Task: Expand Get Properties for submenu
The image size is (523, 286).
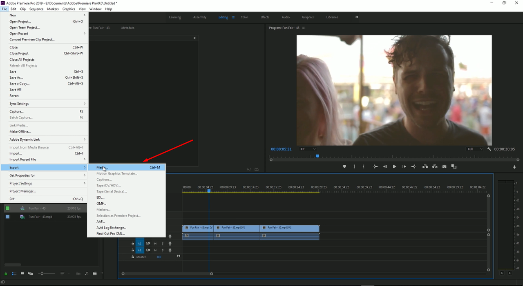Action: point(44,175)
